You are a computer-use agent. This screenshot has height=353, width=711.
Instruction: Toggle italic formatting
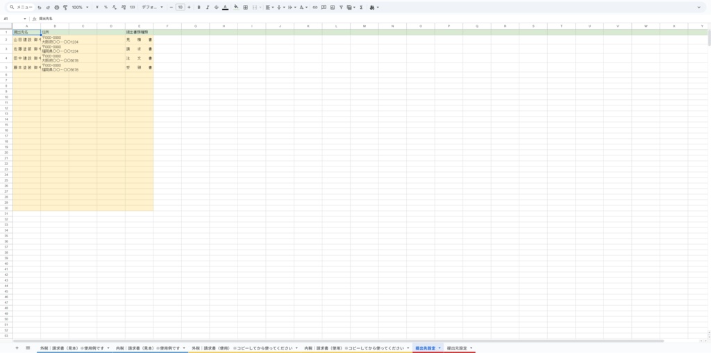[207, 7]
